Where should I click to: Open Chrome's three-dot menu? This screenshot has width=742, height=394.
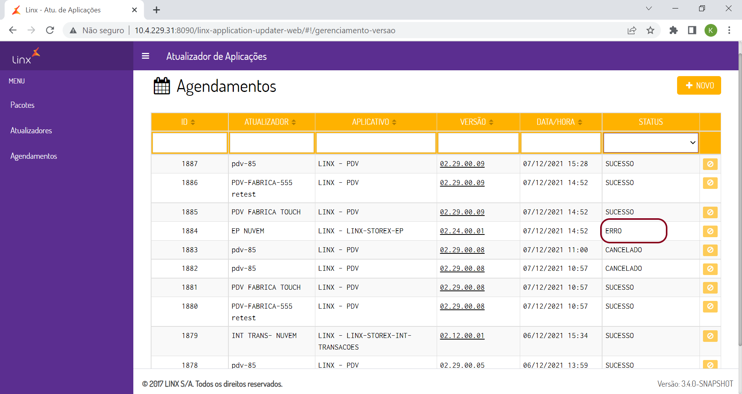click(x=729, y=30)
